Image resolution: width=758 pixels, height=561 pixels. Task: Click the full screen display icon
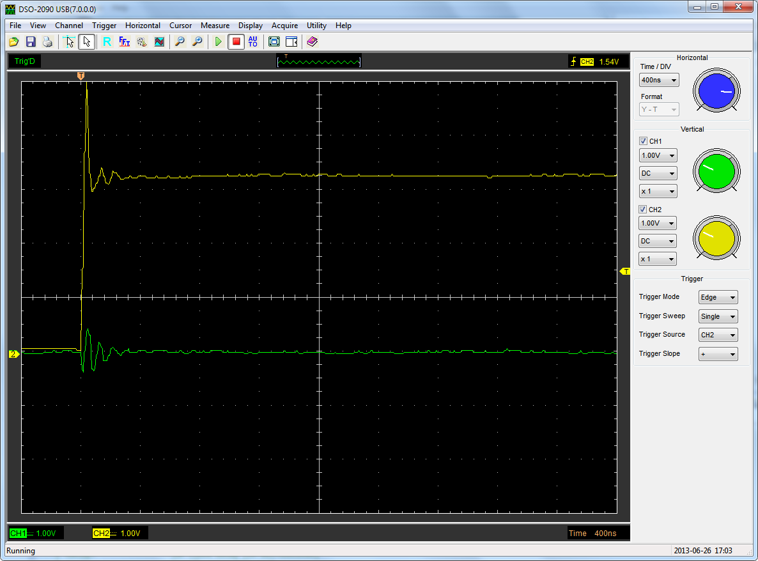coord(274,42)
